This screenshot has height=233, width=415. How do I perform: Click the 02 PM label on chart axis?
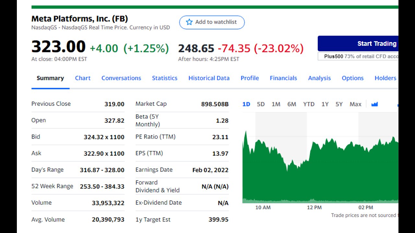[366, 207]
